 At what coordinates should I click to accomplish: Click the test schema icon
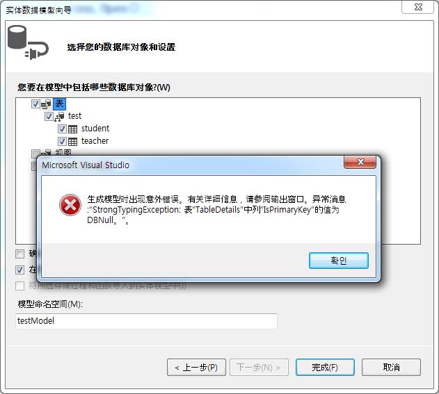pos(59,116)
